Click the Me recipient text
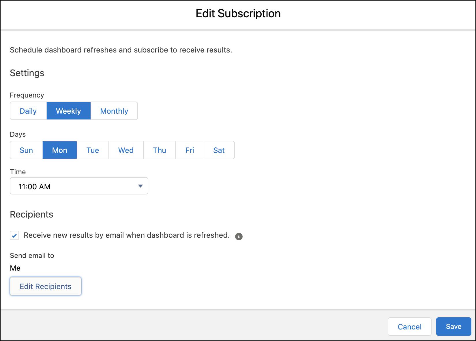Viewport: 476px width, 341px height. (15, 268)
